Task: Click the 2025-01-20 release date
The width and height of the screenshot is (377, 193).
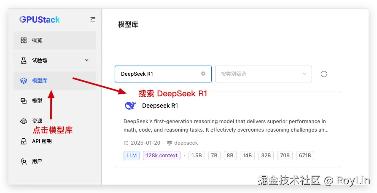Action: pos(145,143)
